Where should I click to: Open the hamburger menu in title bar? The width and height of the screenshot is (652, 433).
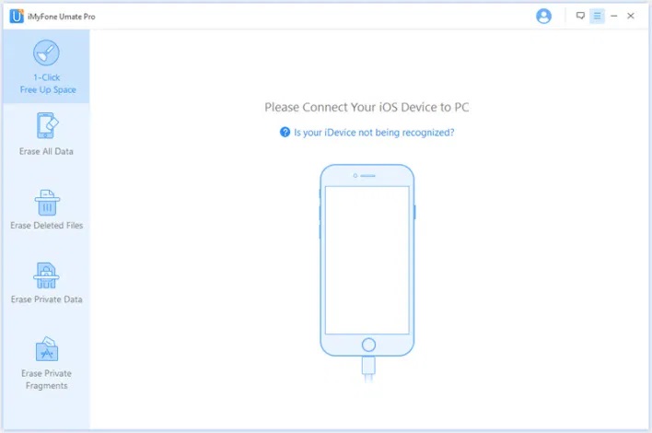click(597, 16)
